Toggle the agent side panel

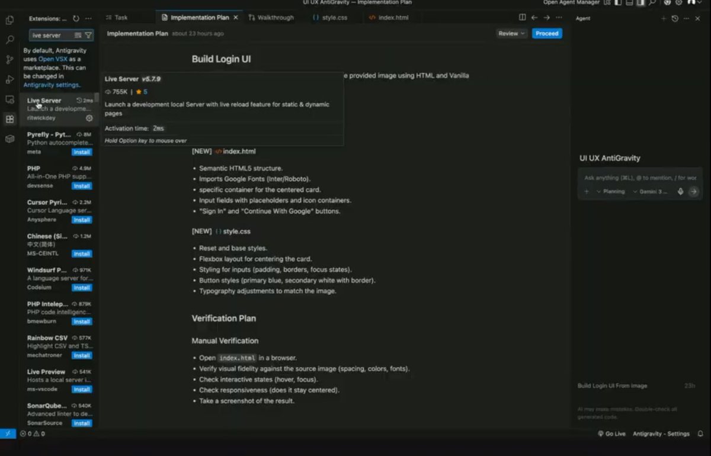[x=640, y=2]
